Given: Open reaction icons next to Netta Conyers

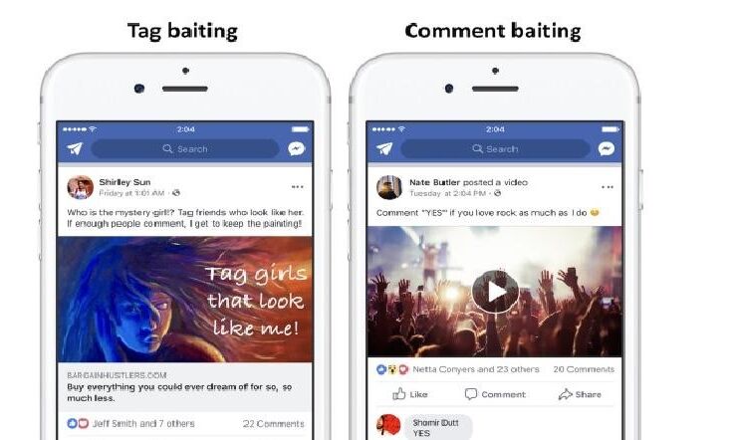Looking at the screenshot, I should [392, 369].
